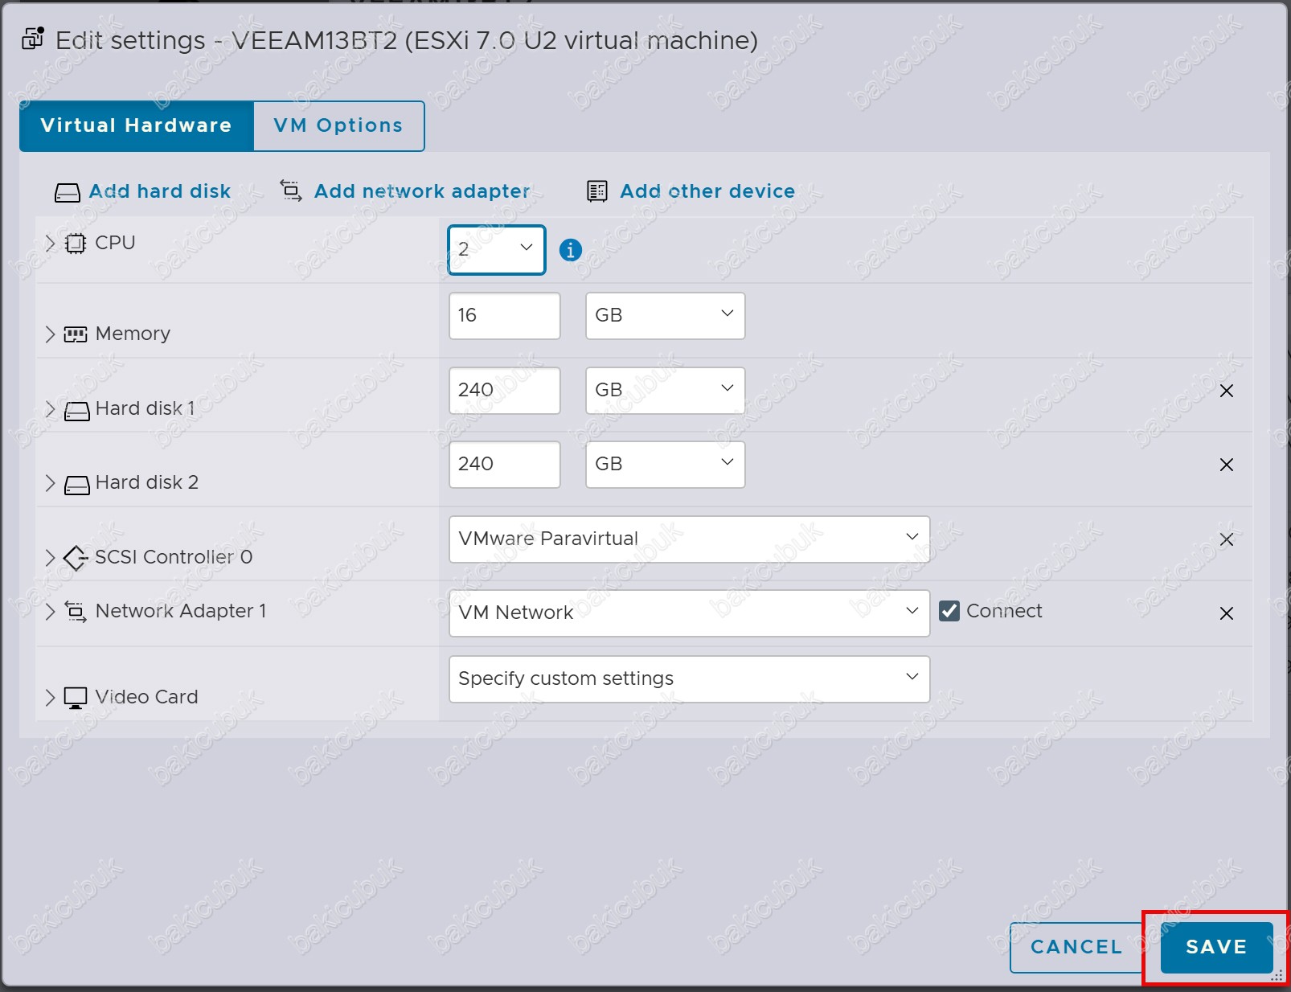The height and width of the screenshot is (992, 1291).
Task: Click the Edit settings VM icon in title
Action: click(x=32, y=39)
